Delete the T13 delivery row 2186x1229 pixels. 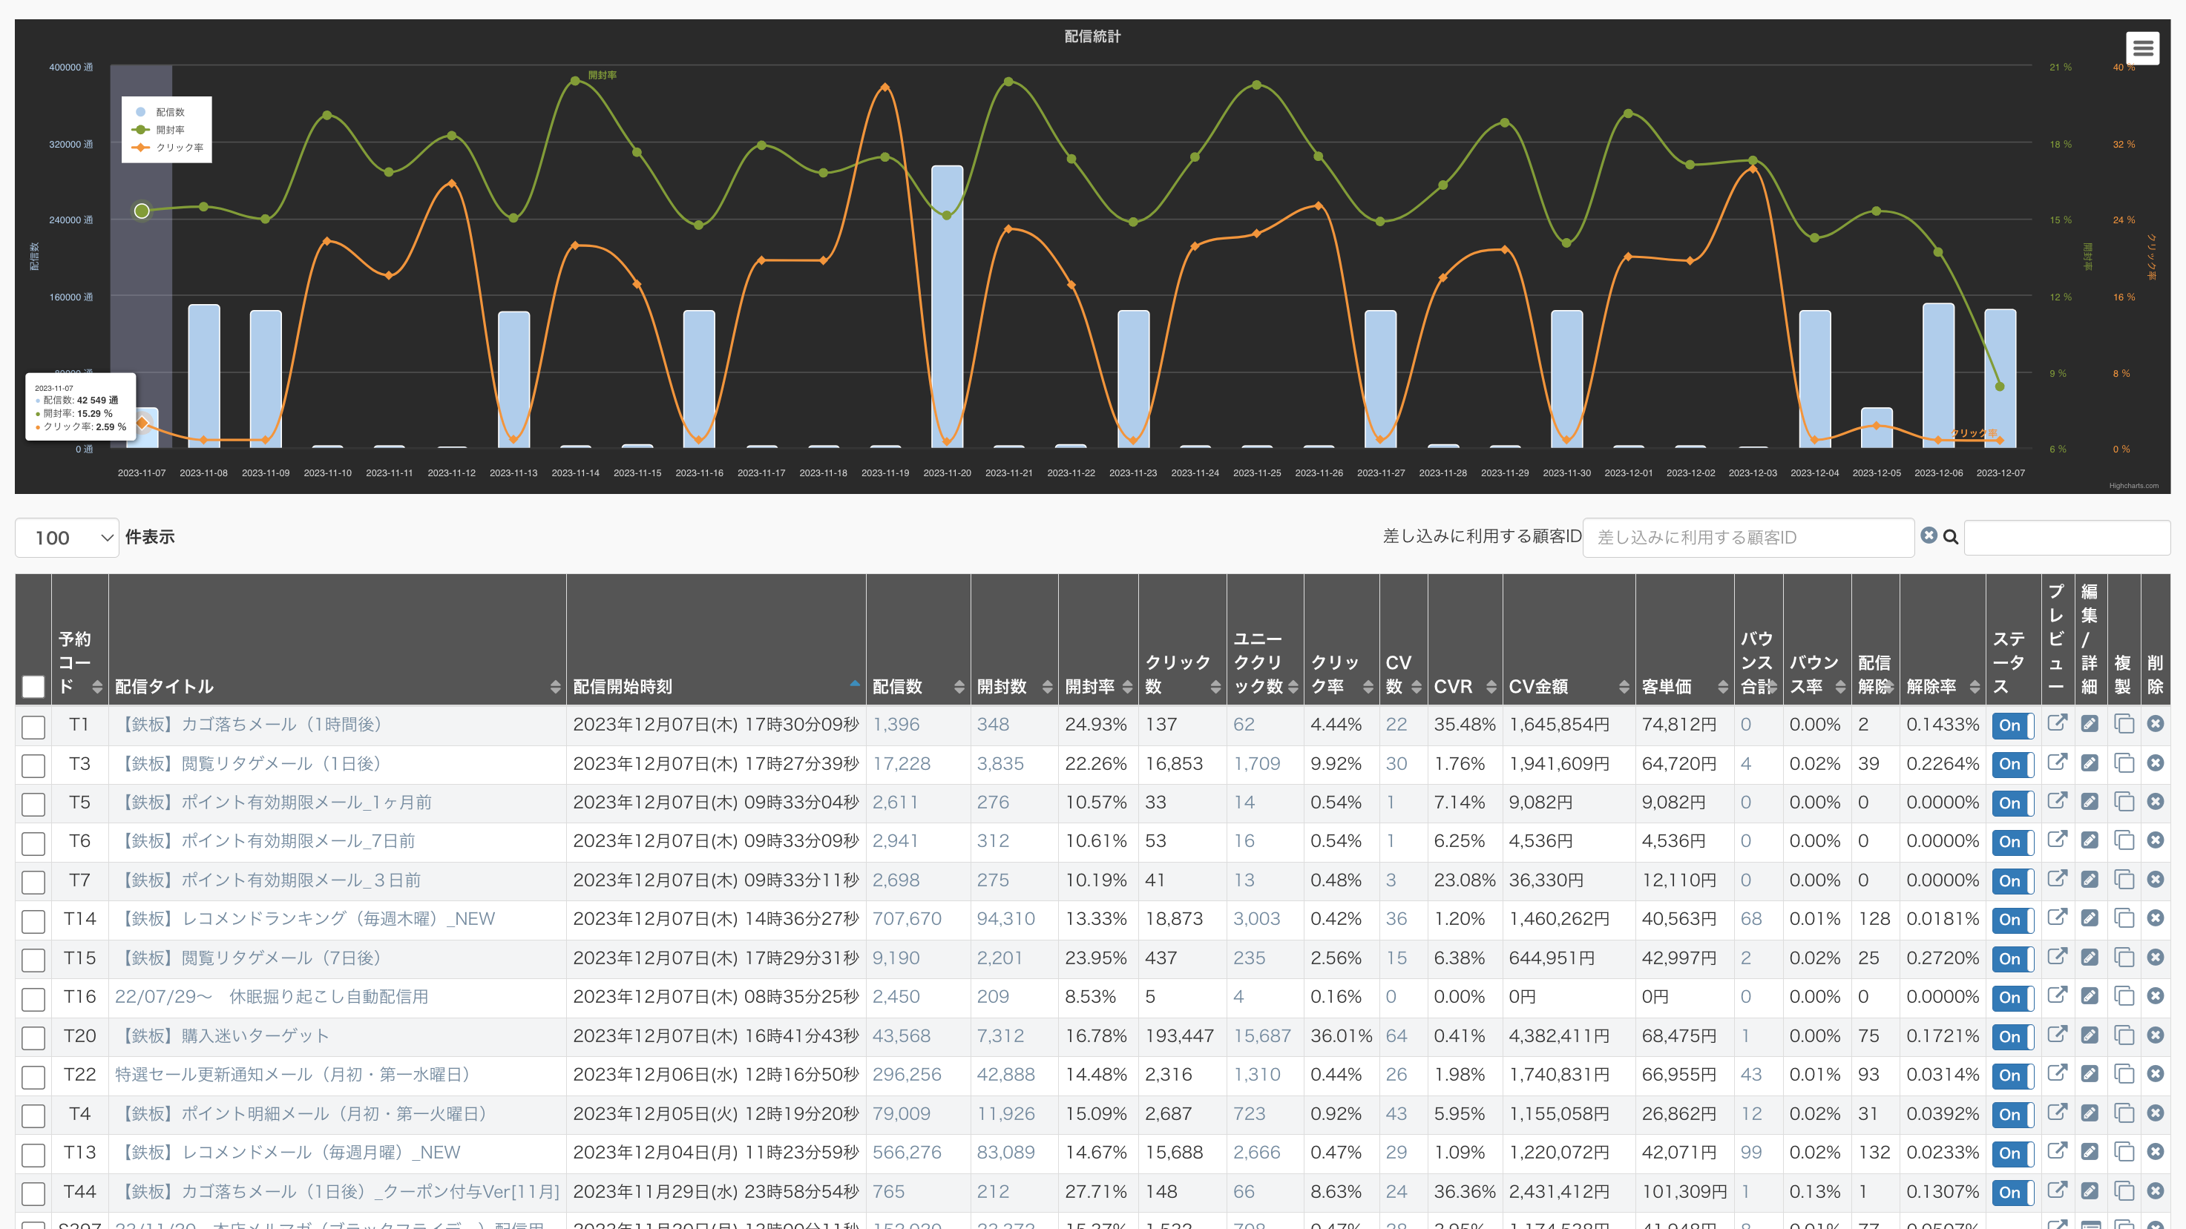2156,1151
